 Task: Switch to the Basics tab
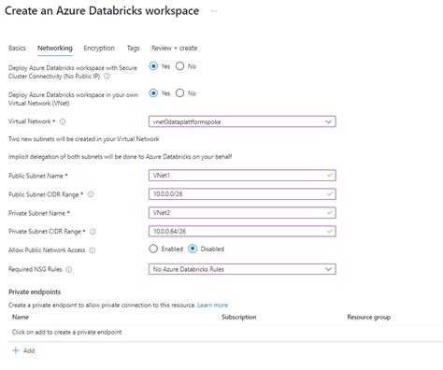17,48
